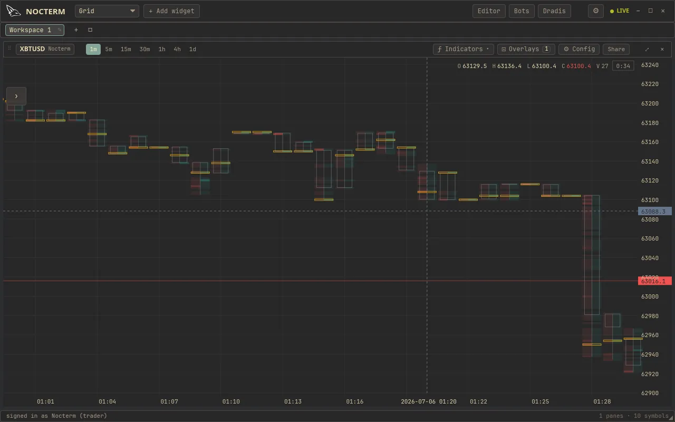Expand chart widget to fullscreen

(x=647, y=49)
